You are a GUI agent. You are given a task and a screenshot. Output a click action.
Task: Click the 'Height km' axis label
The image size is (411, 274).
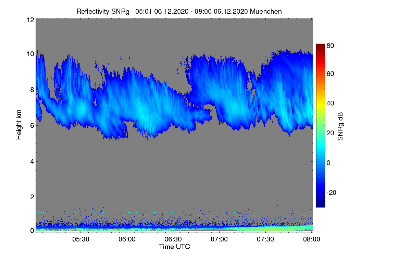(19, 125)
